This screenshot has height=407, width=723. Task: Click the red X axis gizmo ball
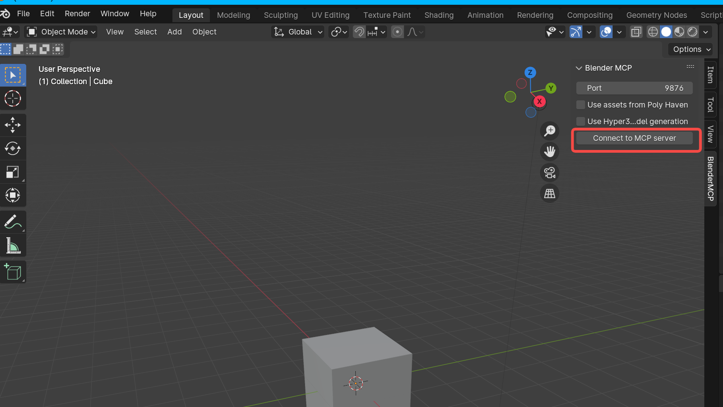pyautogui.click(x=539, y=102)
